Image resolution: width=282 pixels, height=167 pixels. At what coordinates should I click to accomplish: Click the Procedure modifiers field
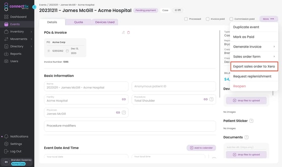pyautogui.click(x=130, y=126)
